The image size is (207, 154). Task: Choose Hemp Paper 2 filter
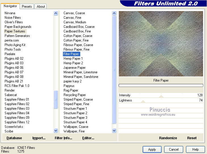[73, 63]
